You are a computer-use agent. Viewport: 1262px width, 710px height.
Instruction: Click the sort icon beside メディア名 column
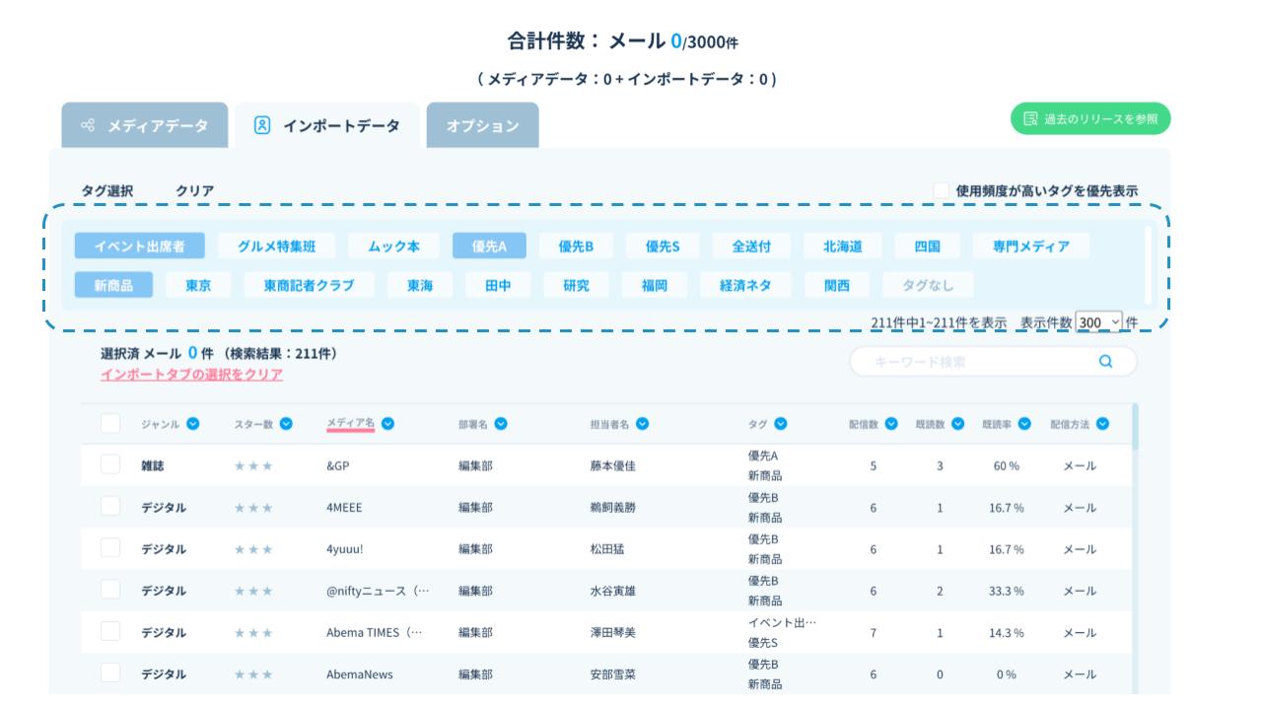point(388,424)
